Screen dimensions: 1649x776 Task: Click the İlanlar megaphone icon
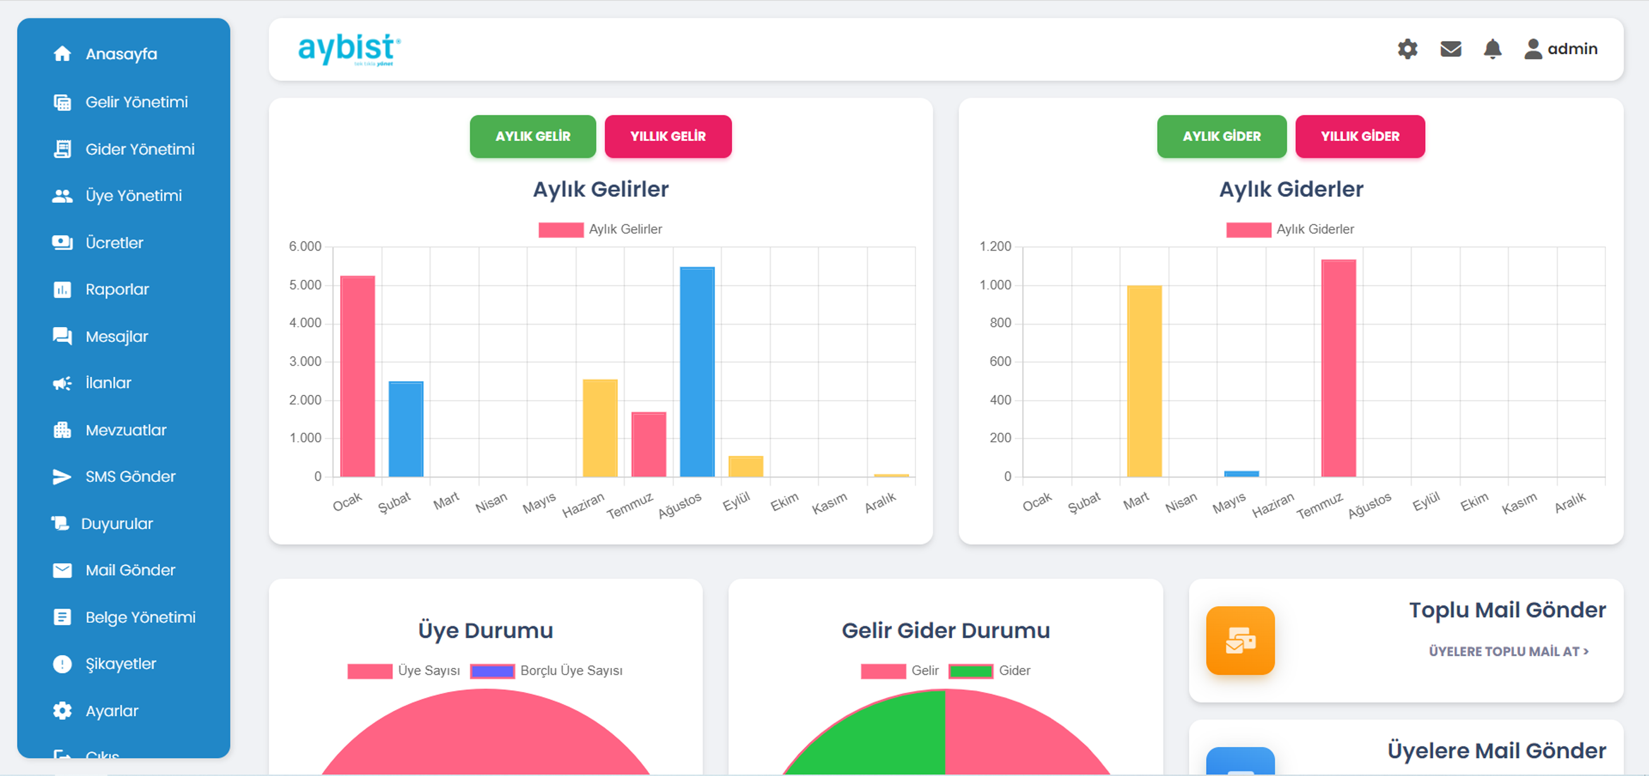click(62, 383)
